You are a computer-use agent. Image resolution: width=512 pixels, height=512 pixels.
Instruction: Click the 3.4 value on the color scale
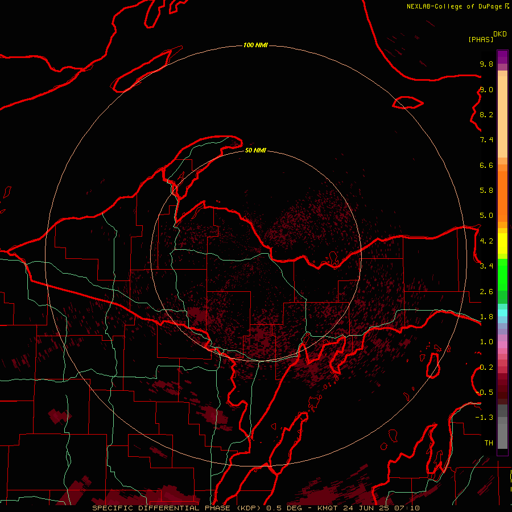(x=486, y=266)
